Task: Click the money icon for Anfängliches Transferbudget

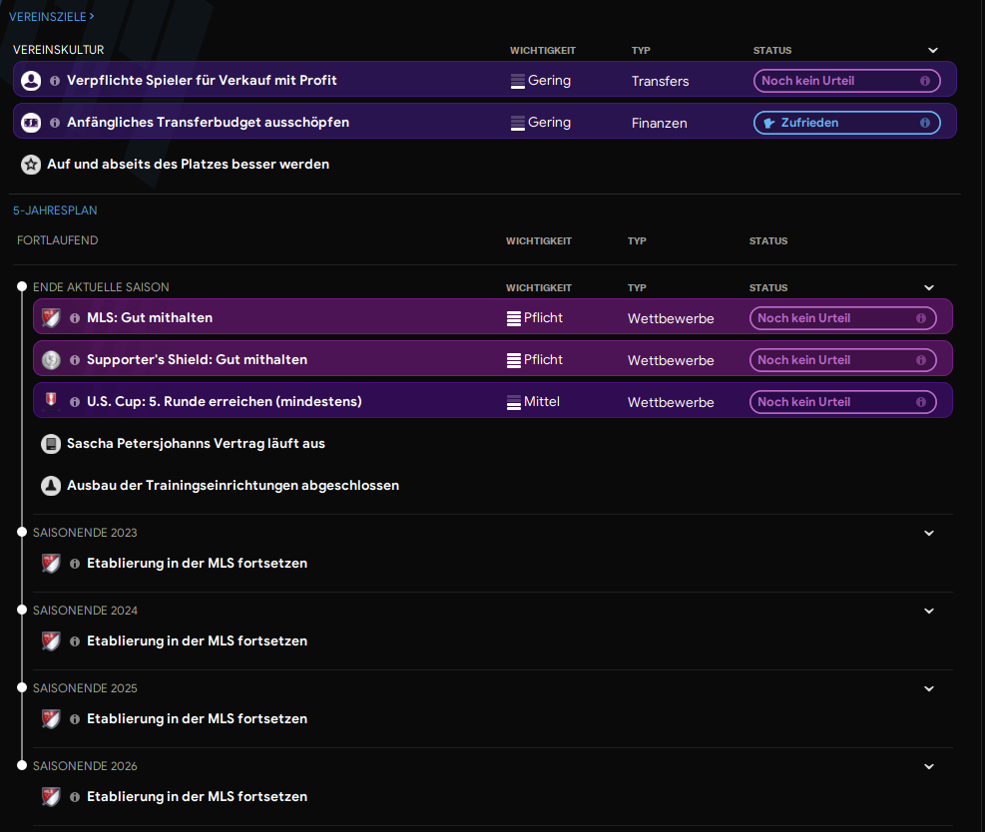Action: click(31, 123)
